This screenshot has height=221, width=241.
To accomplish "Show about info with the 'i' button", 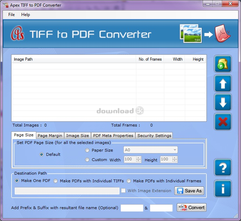I will pyautogui.click(x=223, y=189).
